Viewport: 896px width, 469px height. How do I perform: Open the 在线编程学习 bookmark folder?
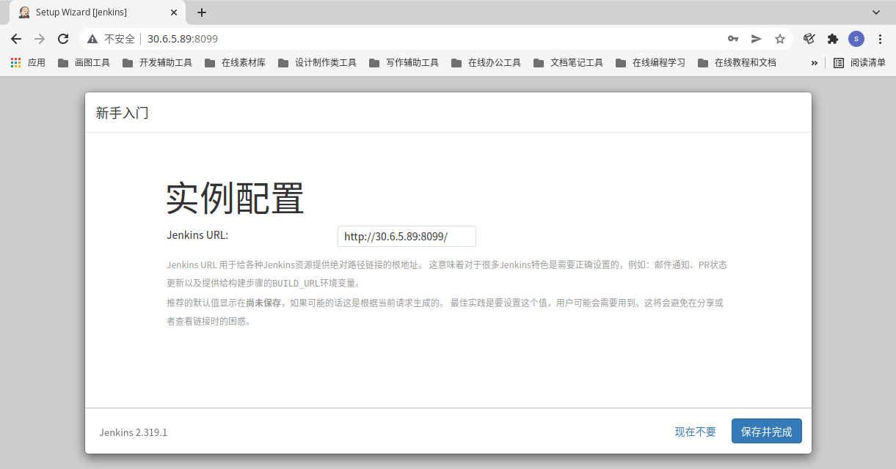[x=650, y=63]
